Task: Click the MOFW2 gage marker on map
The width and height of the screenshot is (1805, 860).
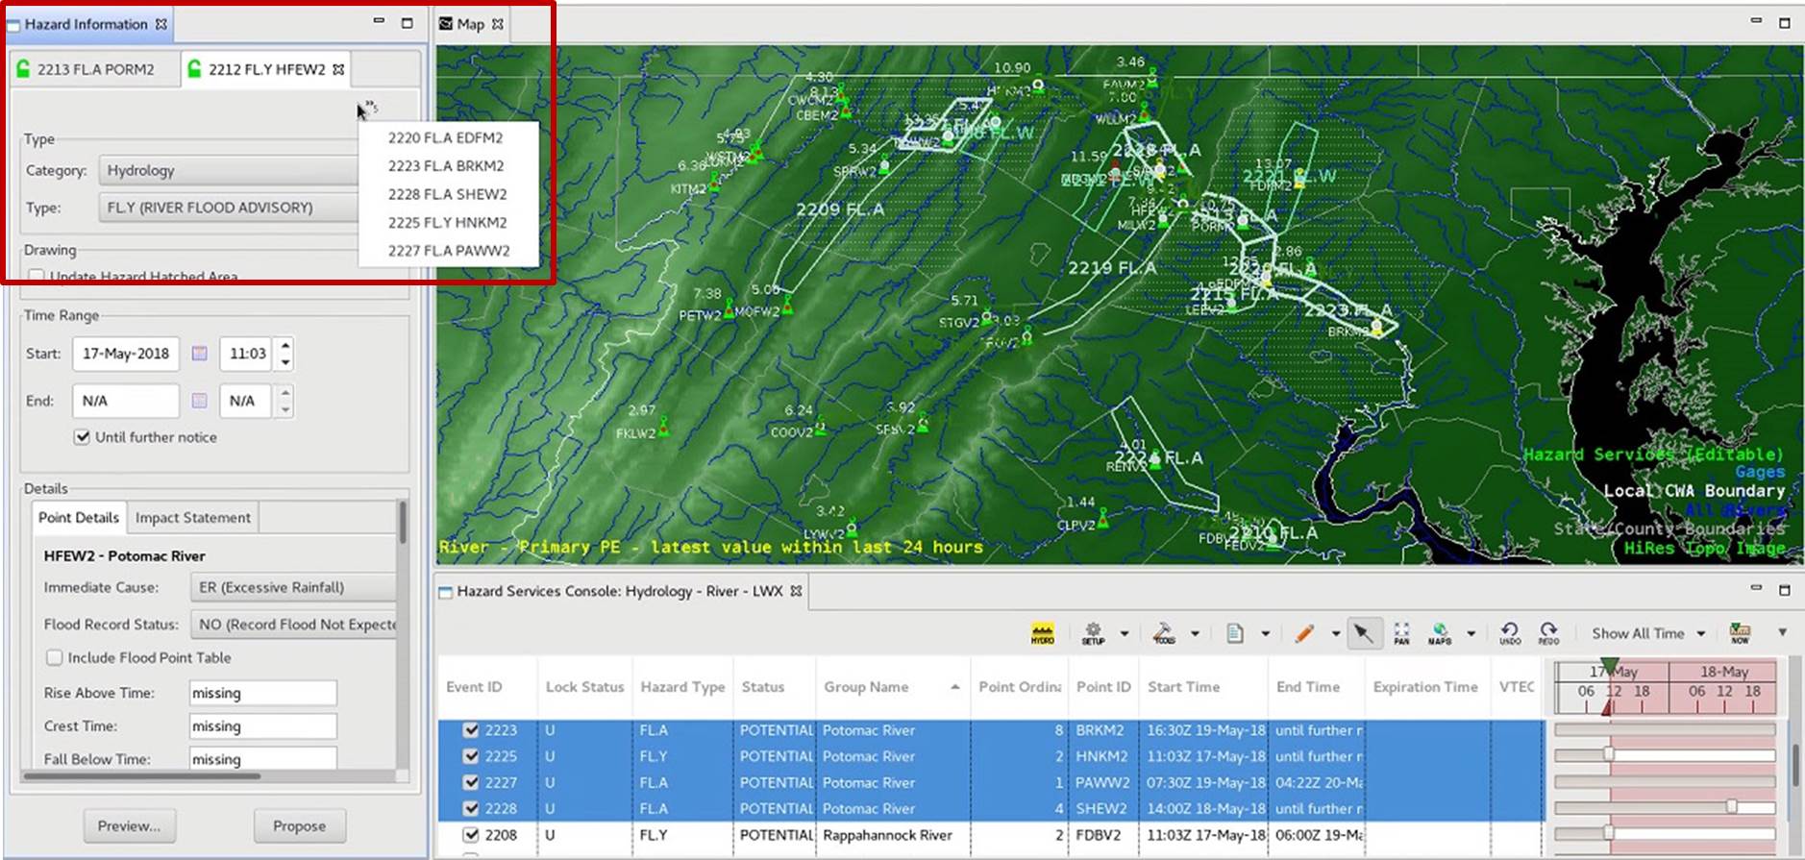Action: 787,306
